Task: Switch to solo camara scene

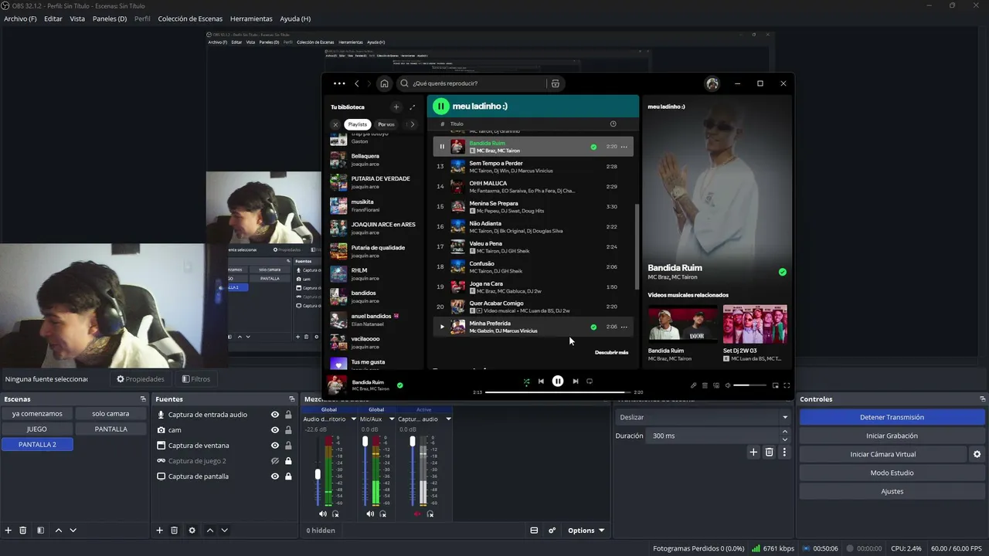Action: click(x=110, y=413)
